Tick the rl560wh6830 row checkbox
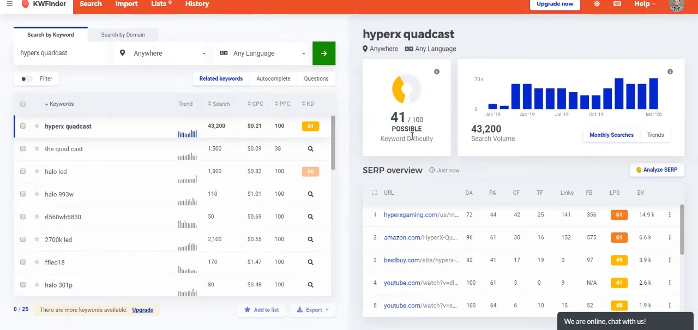The width and height of the screenshot is (698, 330). 23,217
